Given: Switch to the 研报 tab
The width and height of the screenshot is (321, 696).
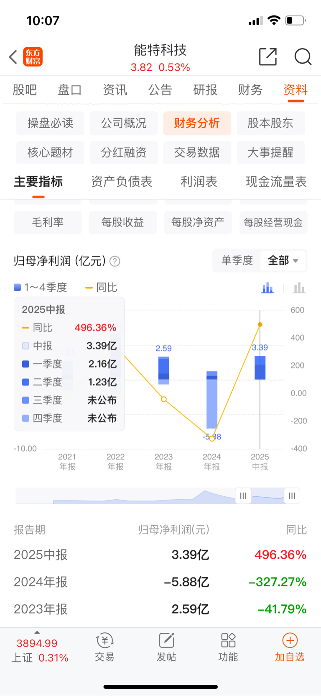Looking at the screenshot, I should pyautogui.click(x=205, y=90).
